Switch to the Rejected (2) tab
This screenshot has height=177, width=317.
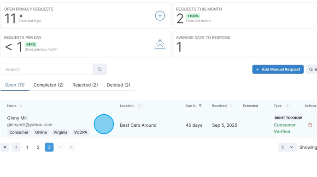(85, 85)
